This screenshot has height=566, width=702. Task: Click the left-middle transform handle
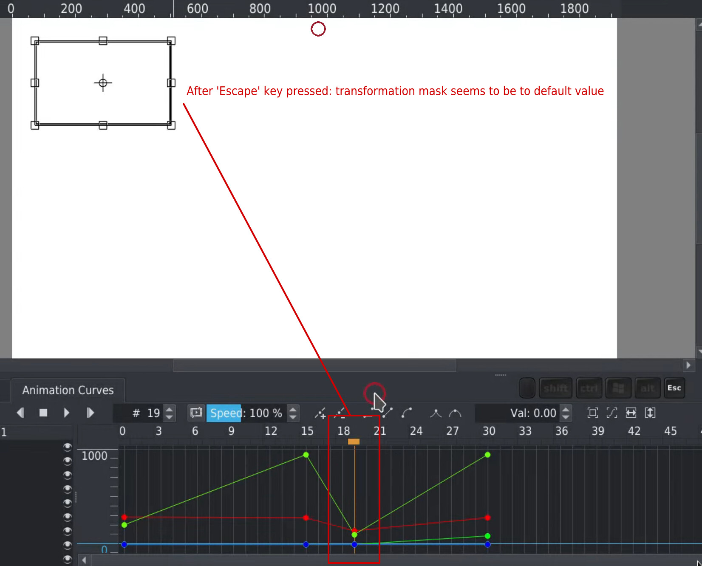35,83
